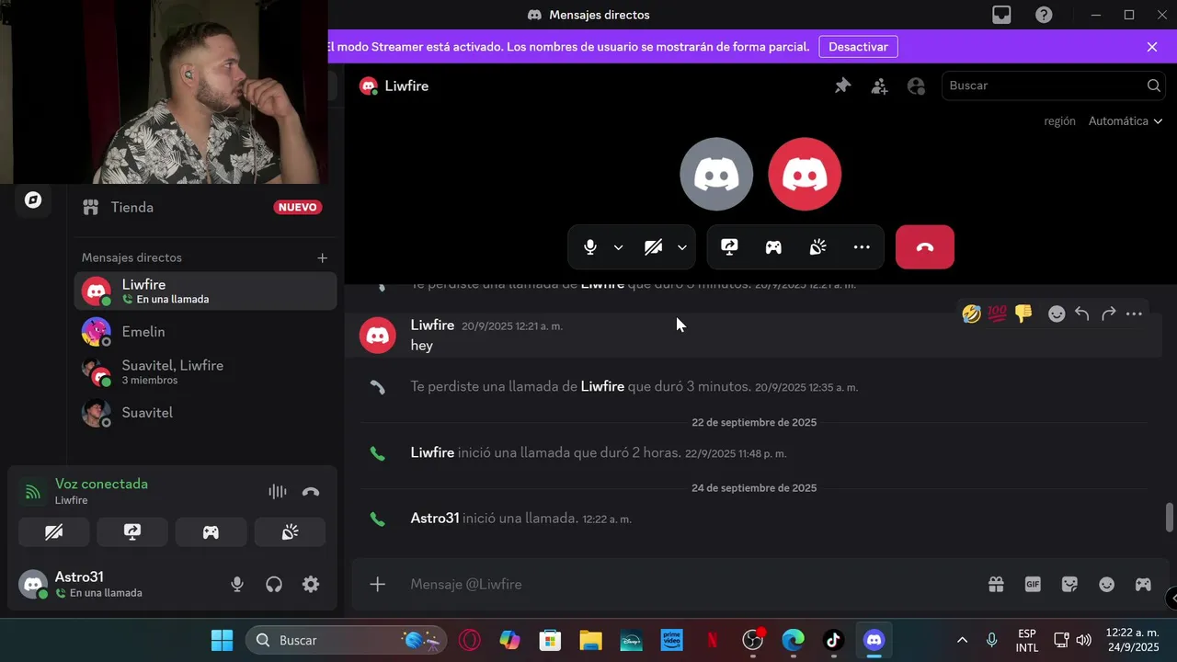The width and height of the screenshot is (1177, 662).
Task: Open GIF picker
Action: 1033,584
